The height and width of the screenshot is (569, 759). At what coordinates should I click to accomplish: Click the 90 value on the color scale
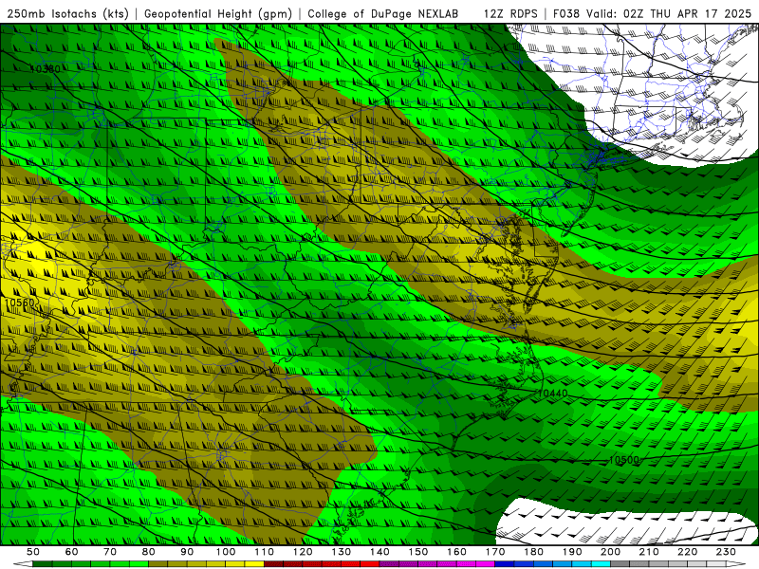pos(187,552)
